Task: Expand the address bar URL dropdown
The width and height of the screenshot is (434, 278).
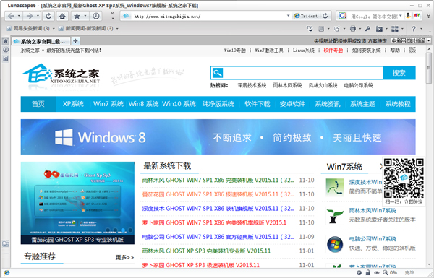Action: 288,16
